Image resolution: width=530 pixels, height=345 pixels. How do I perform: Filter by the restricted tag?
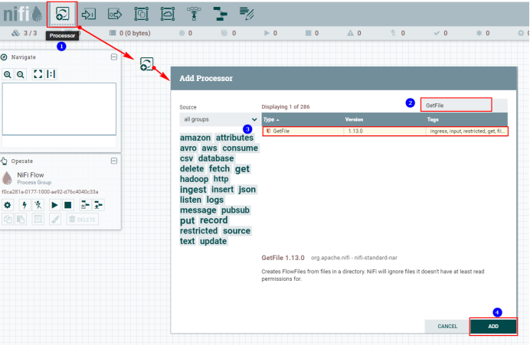click(x=199, y=231)
